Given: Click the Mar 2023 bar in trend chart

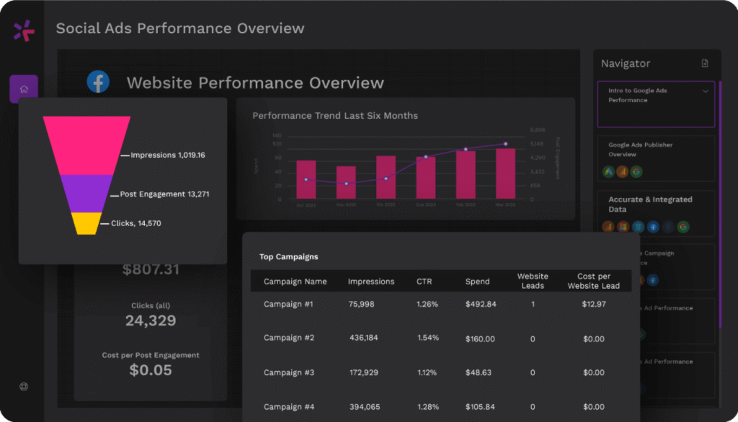Looking at the screenshot, I should pyautogui.click(x=505, y=174).
